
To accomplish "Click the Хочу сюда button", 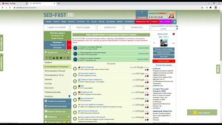I will pyautogui.click(x=164, y=57).
